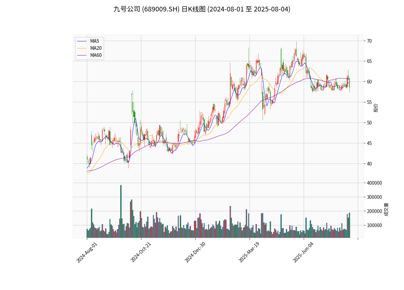Click the orange MA20 legend line sample
The image size is (404, 290).
[x=82, y=48]
